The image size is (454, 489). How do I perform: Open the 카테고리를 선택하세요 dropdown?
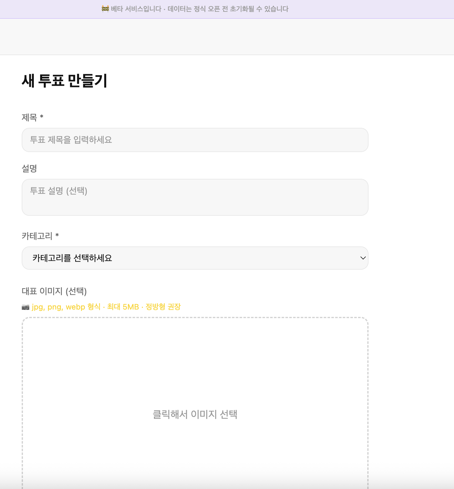pyautogui.click(x=195, y=258)
